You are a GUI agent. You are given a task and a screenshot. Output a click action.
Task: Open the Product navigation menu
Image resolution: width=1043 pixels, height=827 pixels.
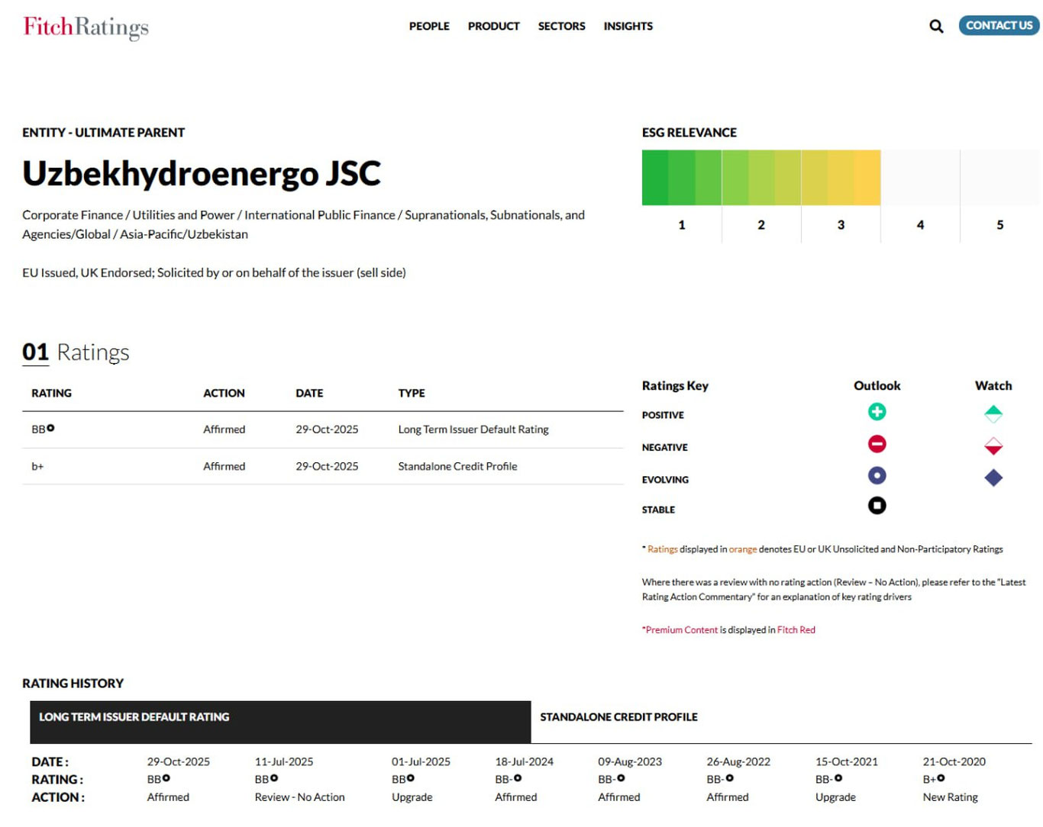pyautogui.click(x=493, y=26)
